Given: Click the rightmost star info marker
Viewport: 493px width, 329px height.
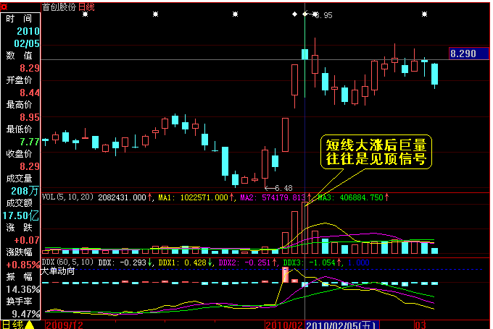Looking at the screenshot, I should tap(424, 14).
